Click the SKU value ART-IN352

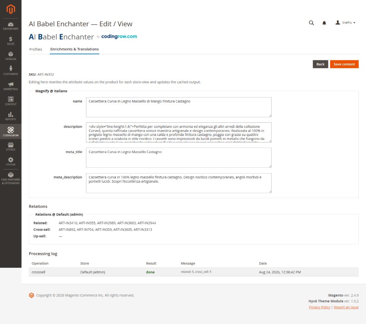(x=46, y=75)
